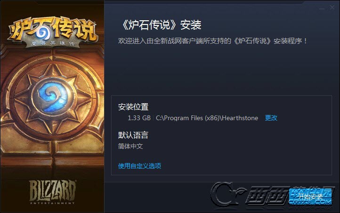Click the 1.33 GB install size text
Image resolution: width=340 pixels, height=213 pixels.
(139, 118)
